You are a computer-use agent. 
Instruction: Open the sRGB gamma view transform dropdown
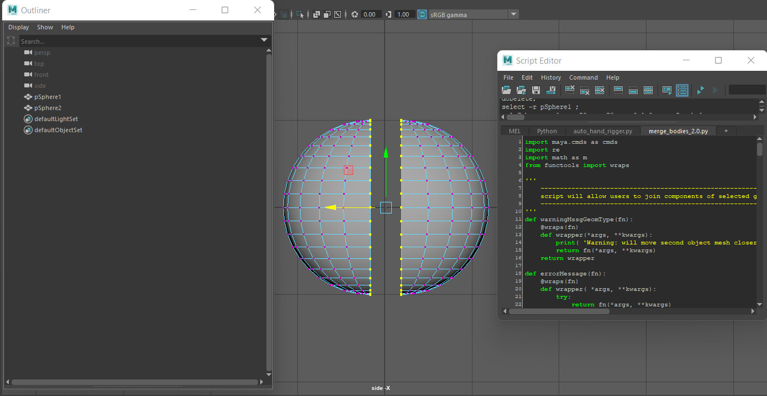pyautogui.click(x=513, y=14)
